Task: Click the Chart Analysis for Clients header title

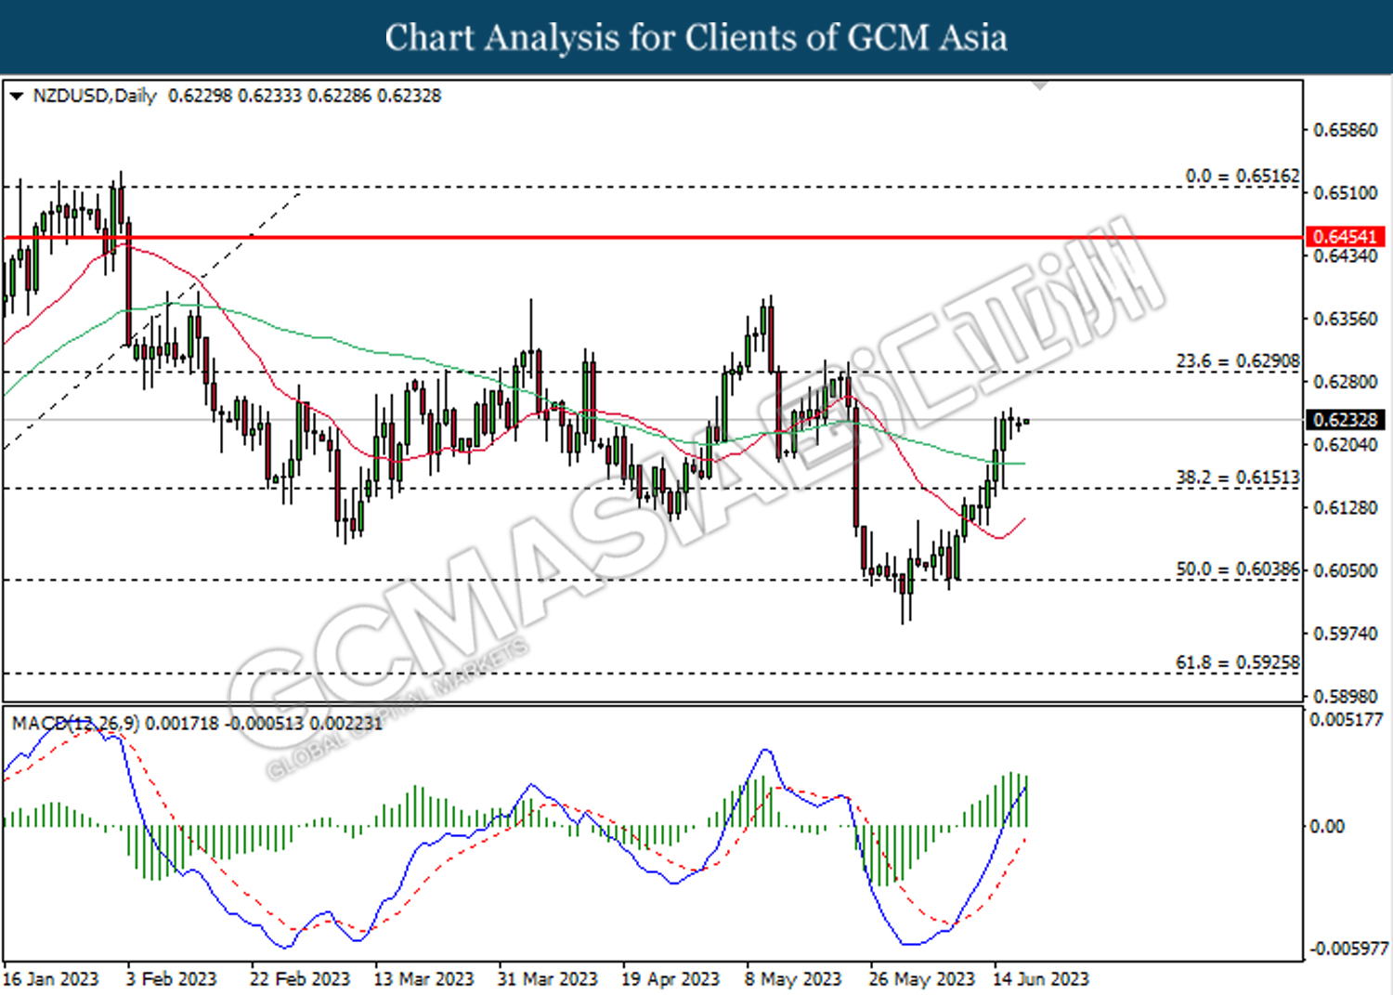Action: [696, 37]
